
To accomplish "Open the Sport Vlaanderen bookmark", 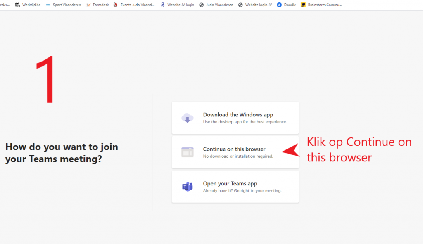I will pos(63,5).
